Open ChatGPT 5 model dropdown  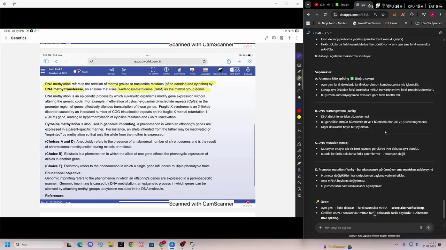click(x=323, y=33)
